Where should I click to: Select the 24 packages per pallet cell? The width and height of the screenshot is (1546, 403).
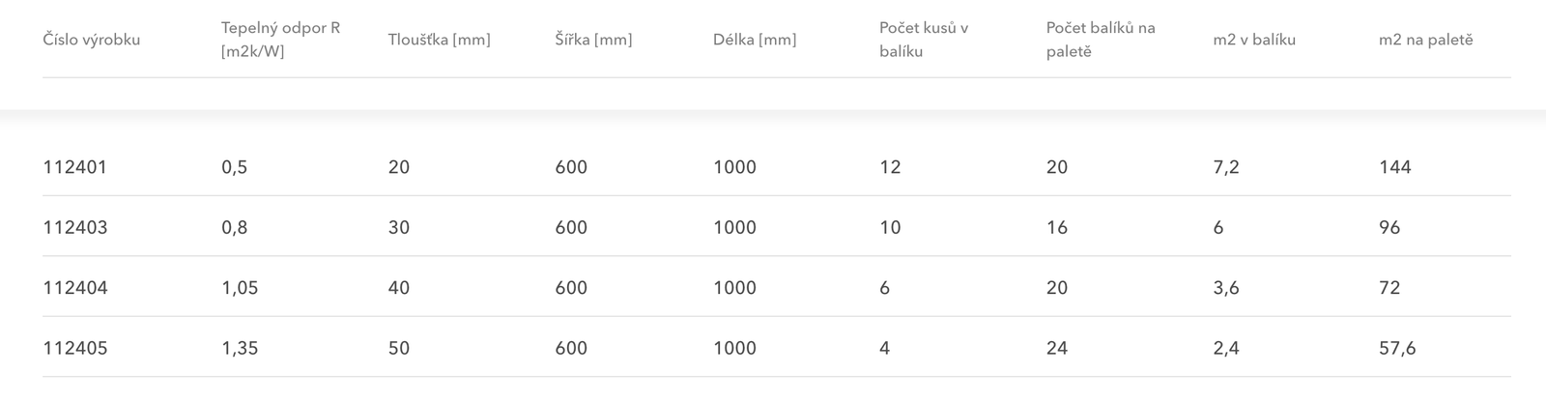pos(1057,348)
